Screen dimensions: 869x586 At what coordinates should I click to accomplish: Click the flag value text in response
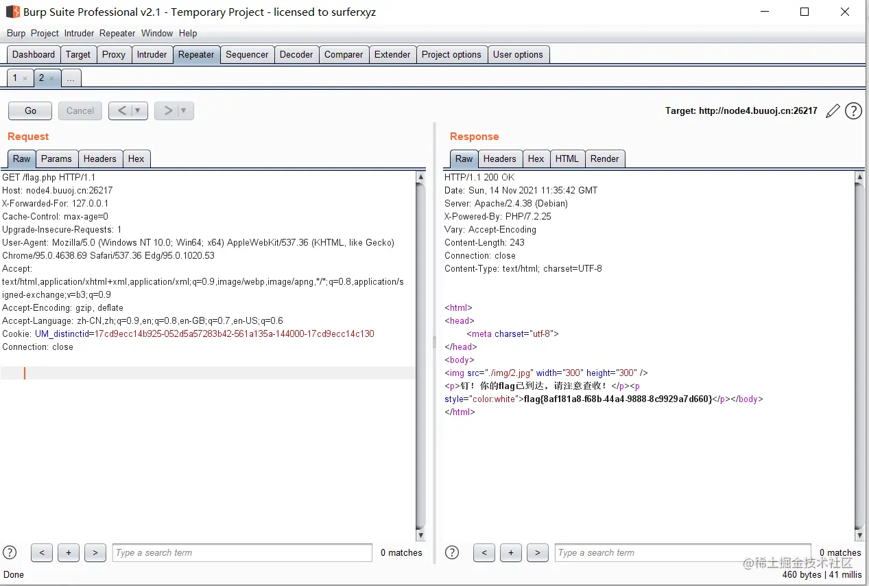pyautogui.click(x=618, y=399)
